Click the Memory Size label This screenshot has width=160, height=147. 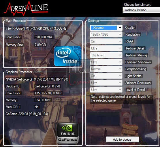14,45
